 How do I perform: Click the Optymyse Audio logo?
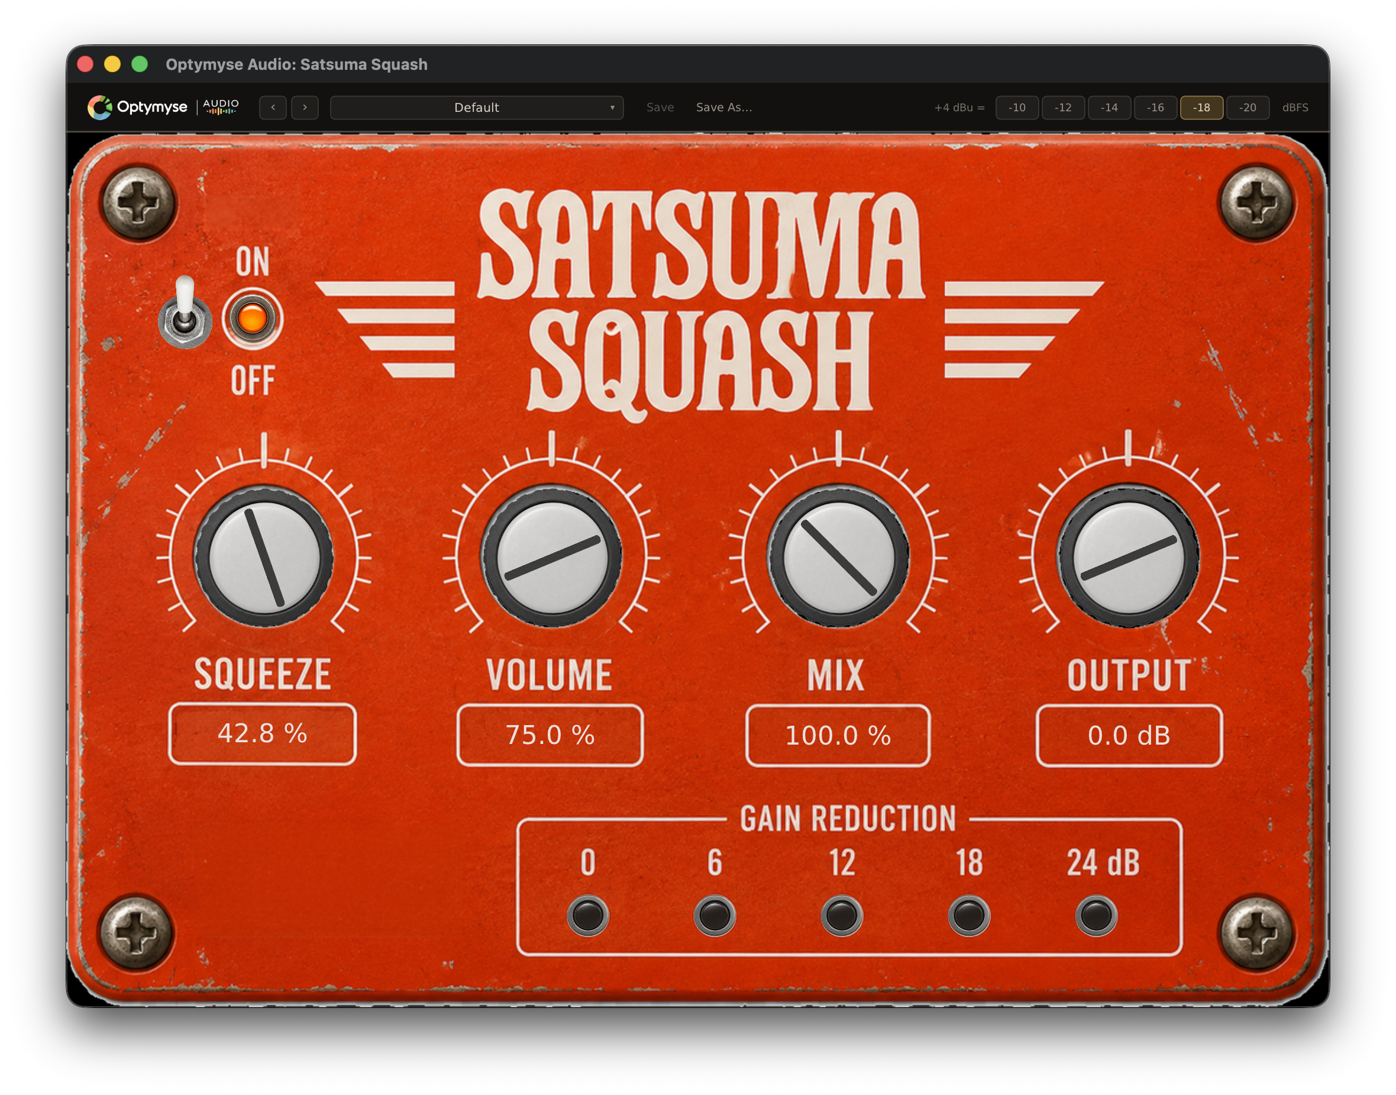tap(163, 107)
